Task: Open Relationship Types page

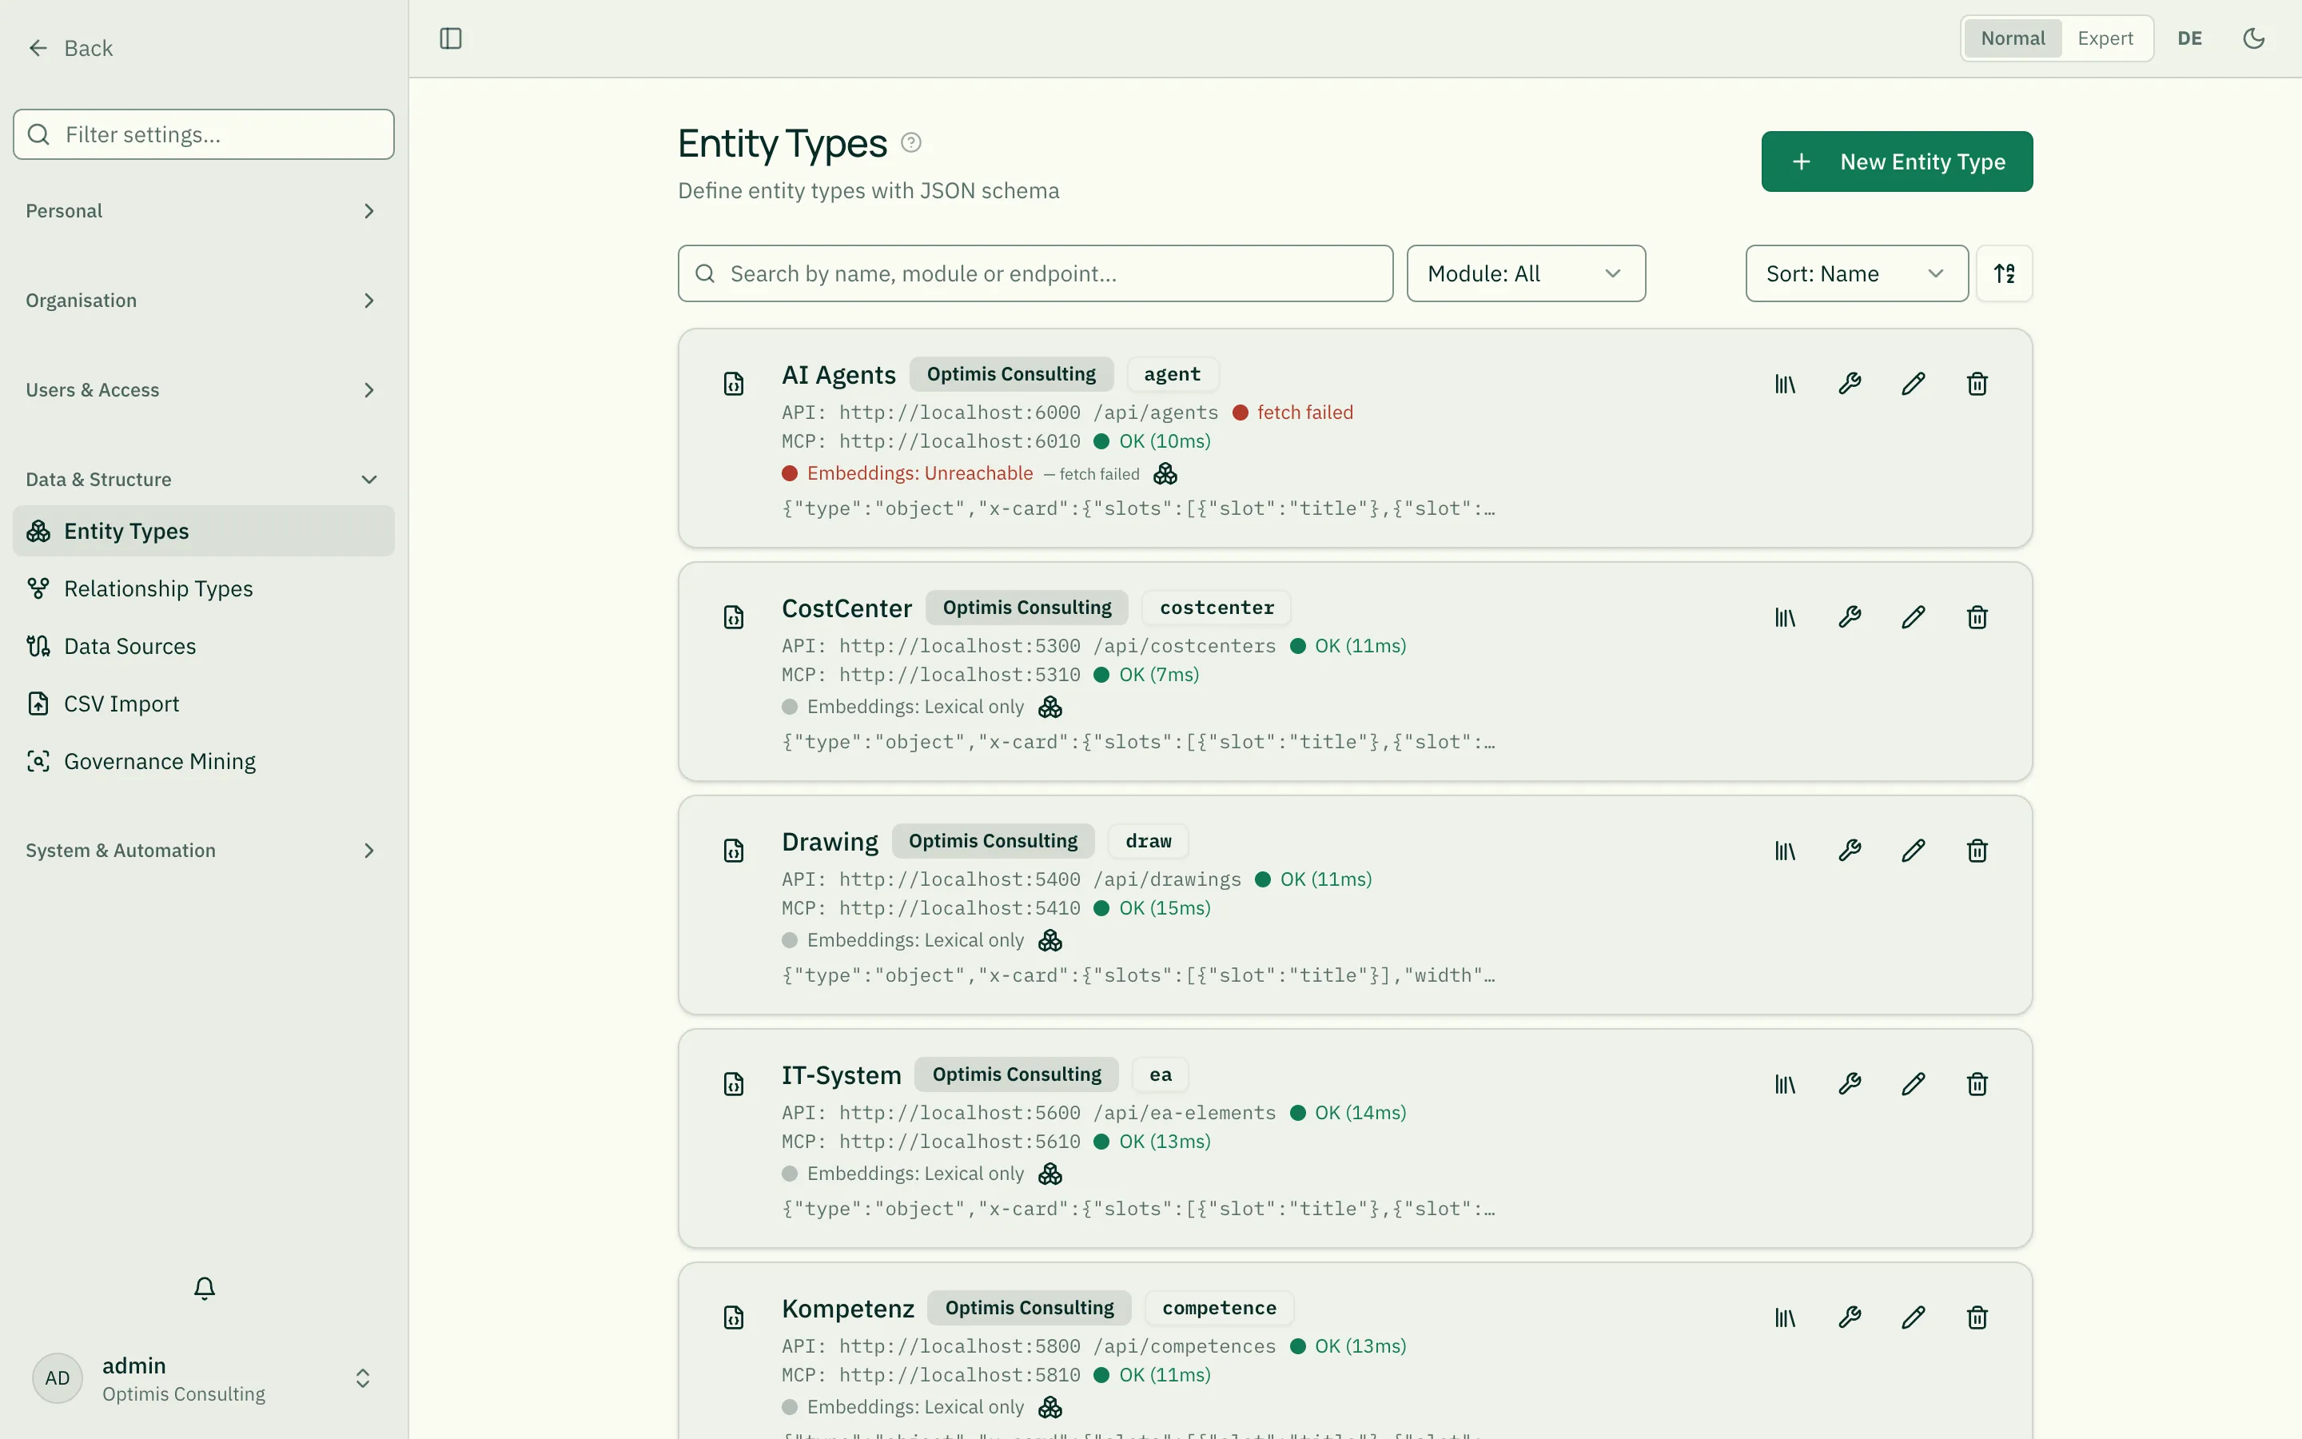Action: (204, 588)
